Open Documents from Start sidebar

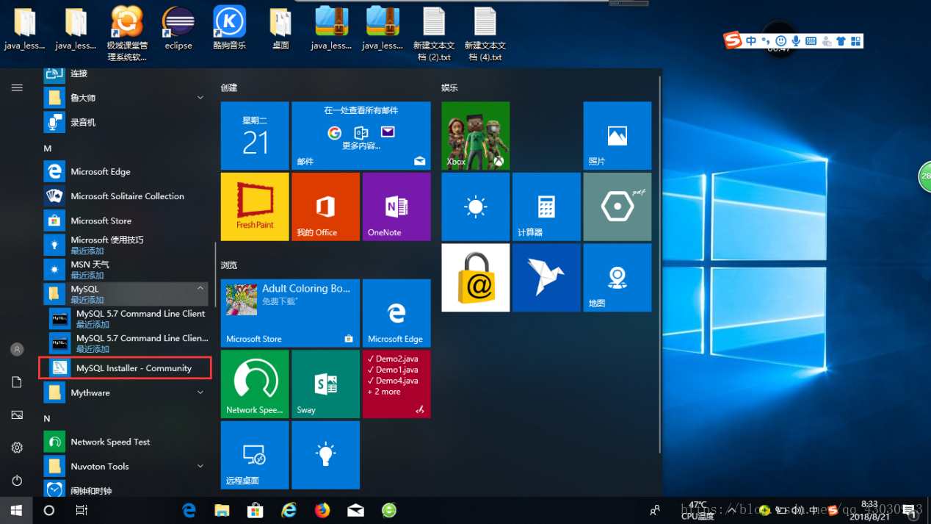17,382
